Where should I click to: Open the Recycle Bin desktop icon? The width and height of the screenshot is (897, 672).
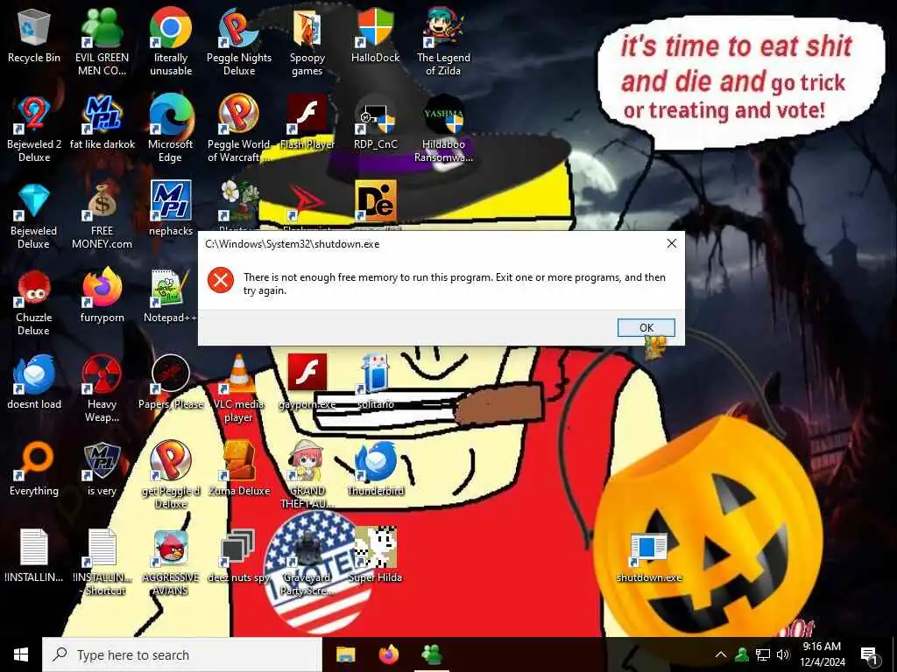click(34, 37)
